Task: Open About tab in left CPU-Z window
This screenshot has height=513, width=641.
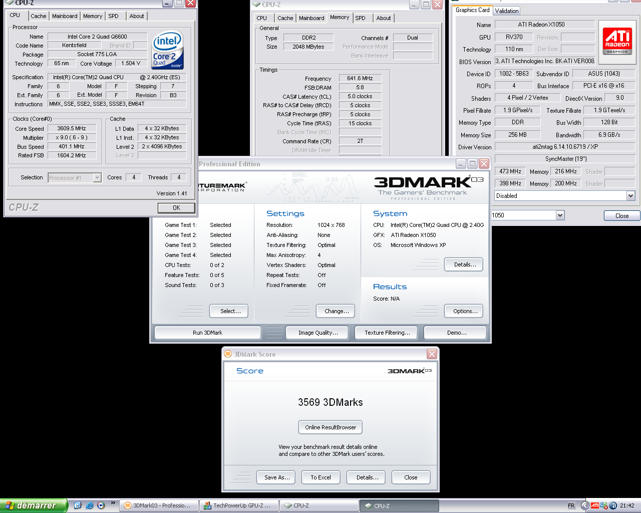Action: [x=137, y=16]
